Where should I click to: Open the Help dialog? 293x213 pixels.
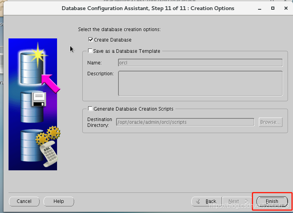tap(59, 201)
